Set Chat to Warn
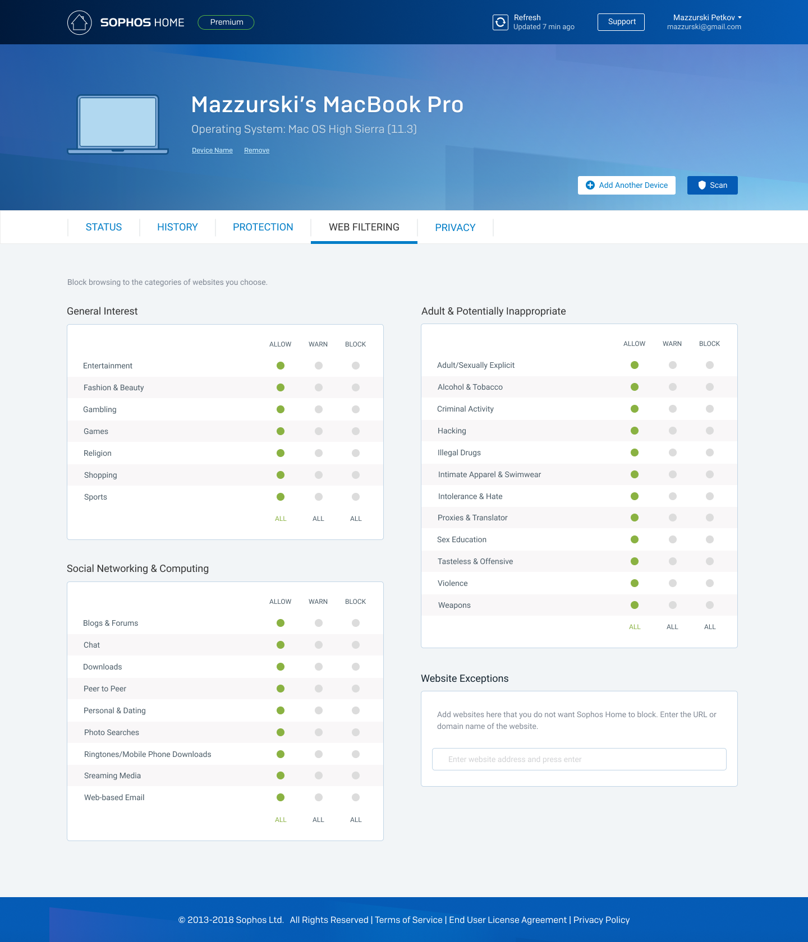The image size is (808, 942). 319,645
